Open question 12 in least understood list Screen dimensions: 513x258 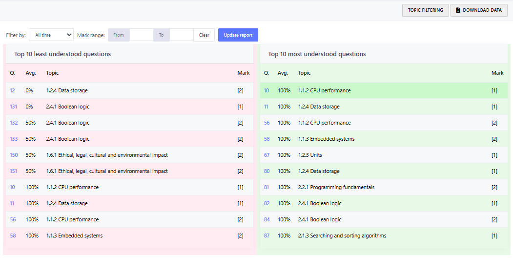click(12, 90)
